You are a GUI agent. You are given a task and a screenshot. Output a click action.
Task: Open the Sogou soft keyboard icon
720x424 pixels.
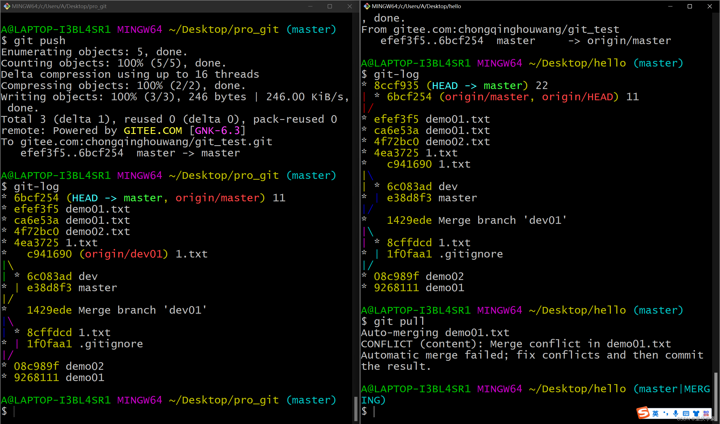[686, 413]
